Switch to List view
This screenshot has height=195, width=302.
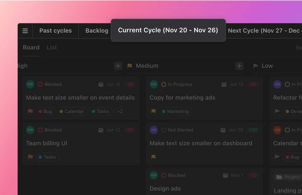pyautogui.click(x=52, y=47)
